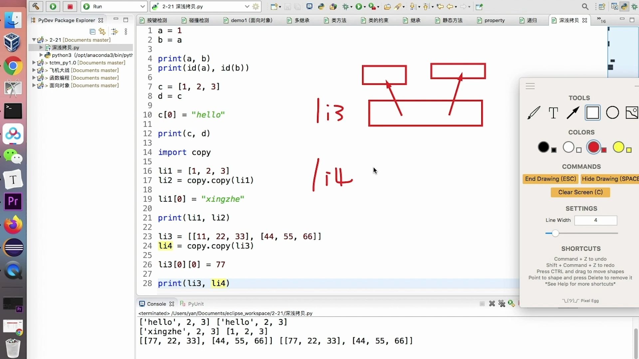The height and width of the screenshot is (359, 639).
Task: Click the Clear Screen (C) button
Action: 580,192
